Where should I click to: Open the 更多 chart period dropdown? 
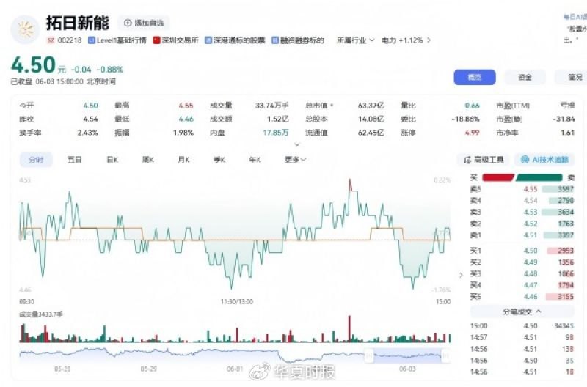(x=296, y=160)
